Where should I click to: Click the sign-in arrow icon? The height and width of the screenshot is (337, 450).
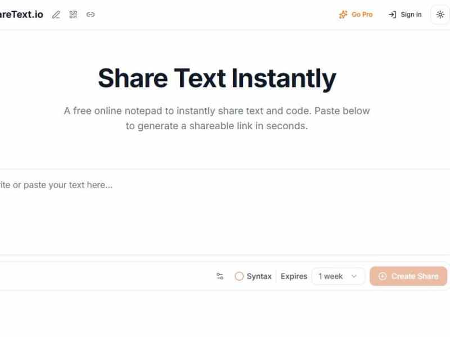click(392, 15)
